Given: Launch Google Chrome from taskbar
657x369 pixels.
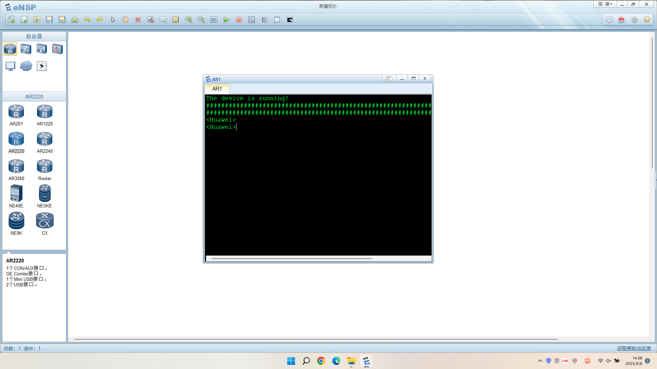Looking at the screenshot, I should (x=321, y=361).
